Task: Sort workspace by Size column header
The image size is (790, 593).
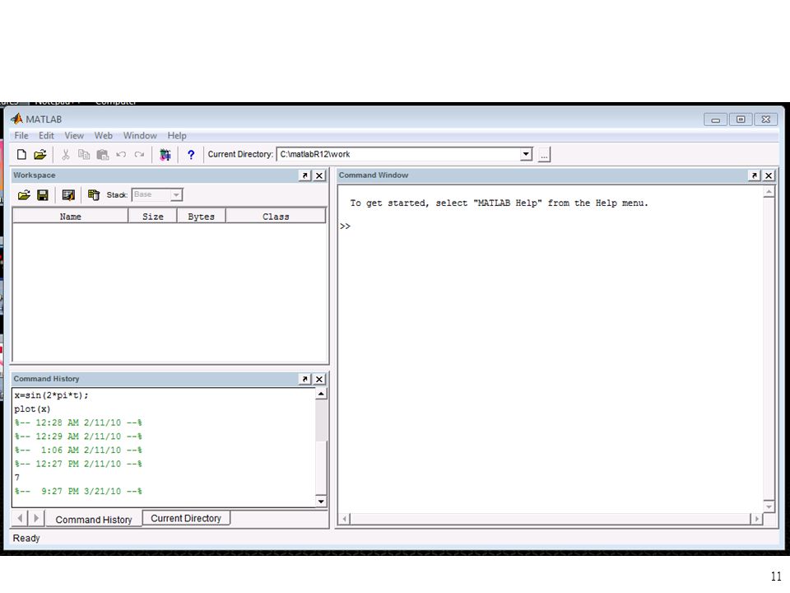Action: tap(153, 217)
